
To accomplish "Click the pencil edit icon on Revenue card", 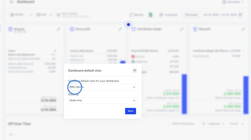I will pos(59,29).
